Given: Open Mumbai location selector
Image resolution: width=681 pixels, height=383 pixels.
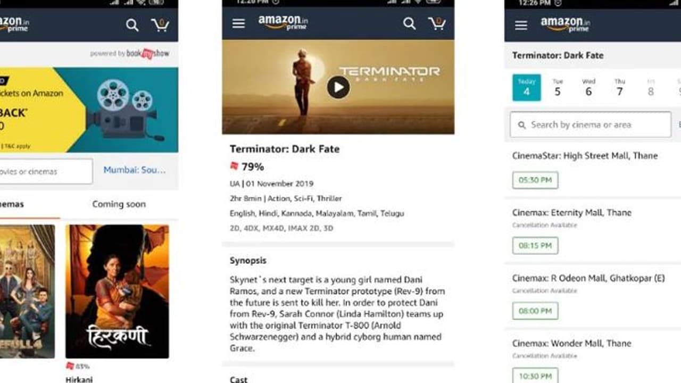Looking at the screenshot, I should tap(135, 170).
